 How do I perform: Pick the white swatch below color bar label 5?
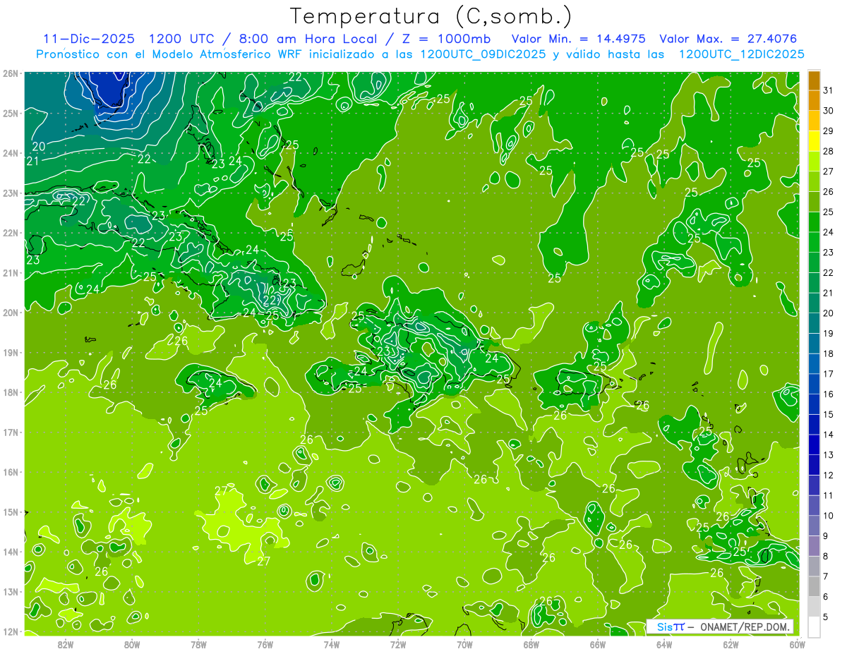click(814, 626)
